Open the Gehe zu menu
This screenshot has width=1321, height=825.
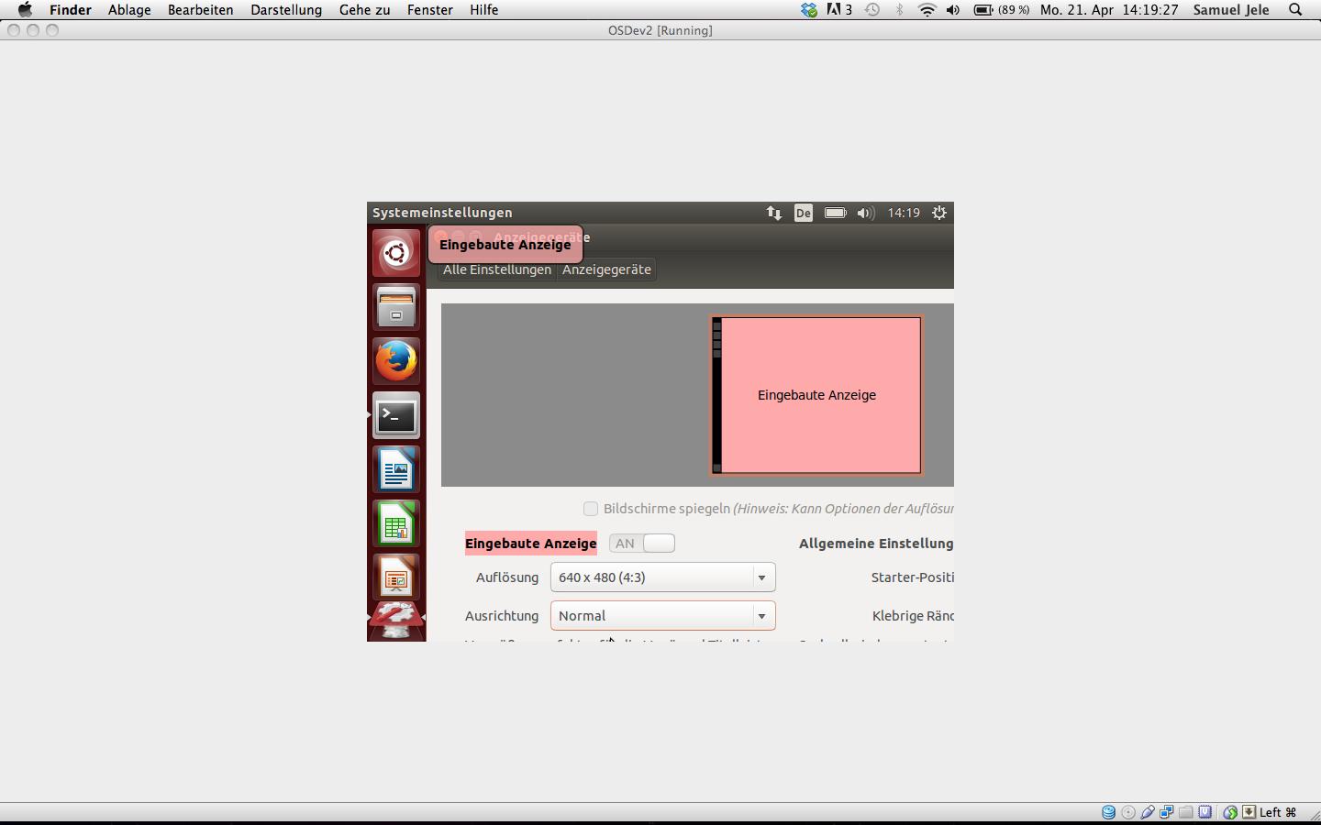click(x=365, y=10)
